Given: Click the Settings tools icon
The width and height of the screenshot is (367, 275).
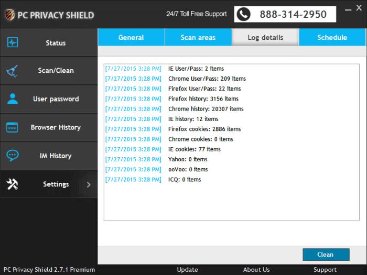Looking at the screenshot, I should (x=12, y=184).
